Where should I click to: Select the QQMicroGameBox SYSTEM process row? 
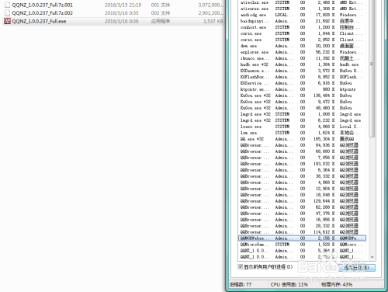[x=302, y=245]
